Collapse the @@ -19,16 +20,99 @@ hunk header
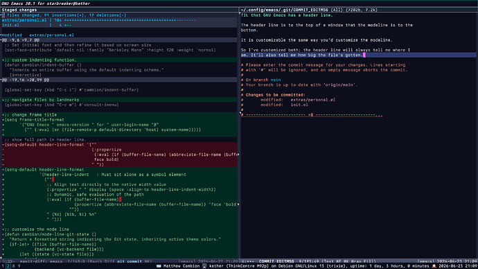Image resolution: width=478 pixels, height=269 pixels. coord(26,80)
